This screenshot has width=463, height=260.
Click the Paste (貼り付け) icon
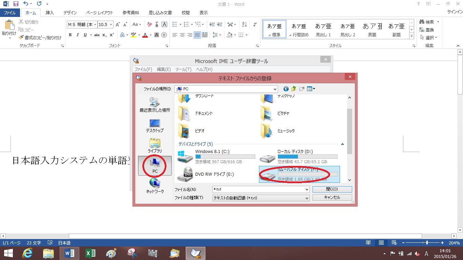pos(9,25)
